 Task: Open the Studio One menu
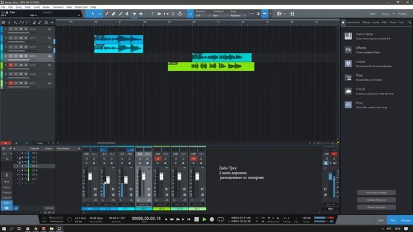81,7
